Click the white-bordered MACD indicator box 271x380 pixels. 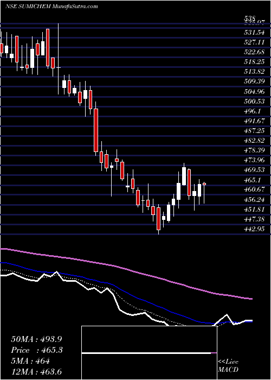pos(150,353)
